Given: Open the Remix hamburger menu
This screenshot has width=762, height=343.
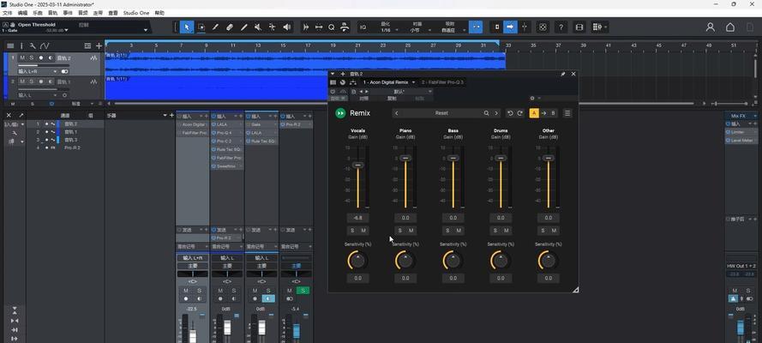Looking at the screenshot, I should 567,113.
